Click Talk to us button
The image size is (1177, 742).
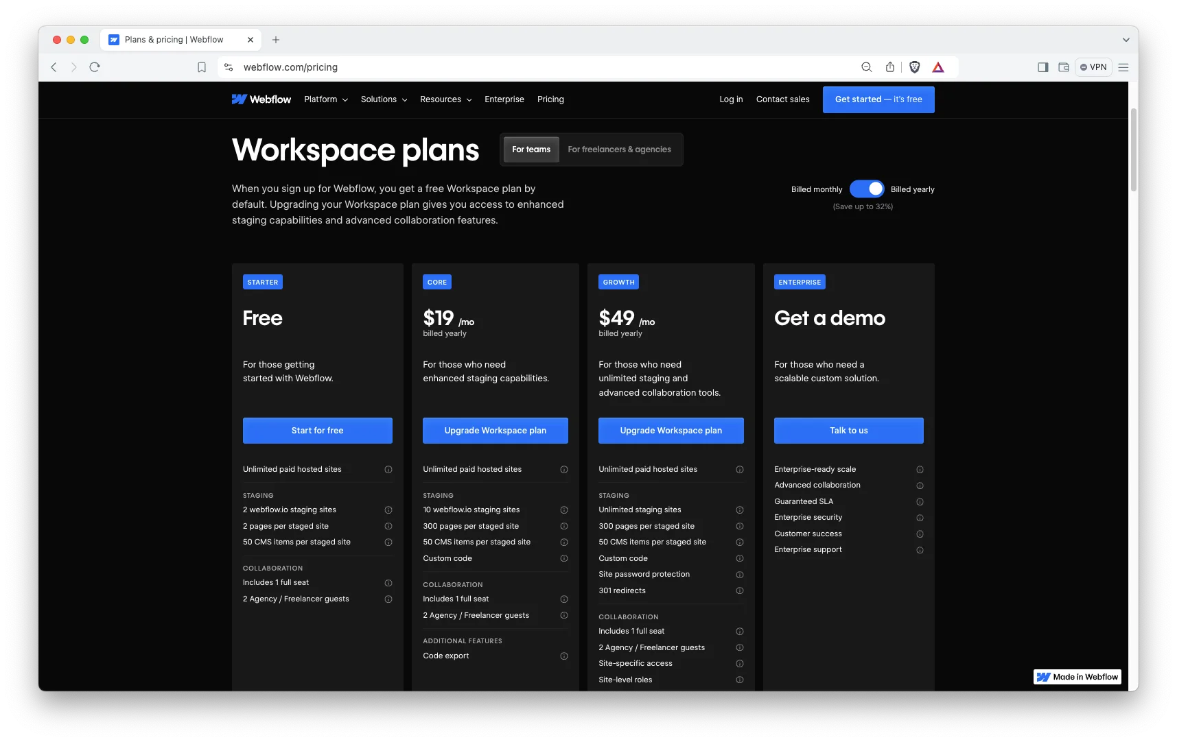click(x=848, y=431)
